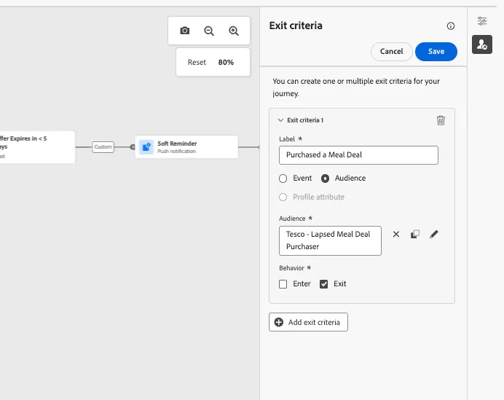
Task: Edit the Label field Purchased a Meal Deal
Action: 358,155
